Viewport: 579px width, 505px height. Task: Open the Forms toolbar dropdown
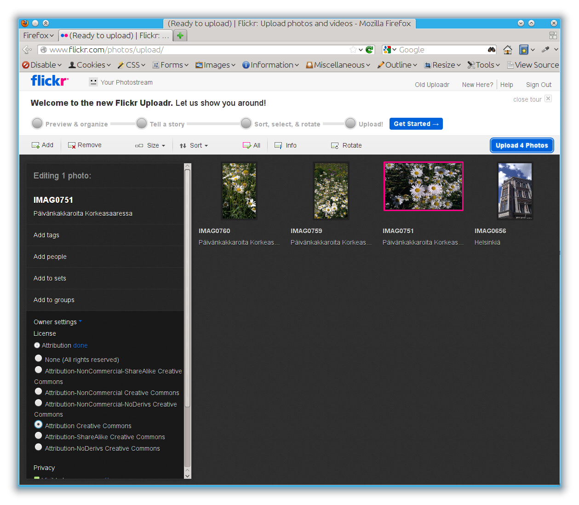point(171,65)
